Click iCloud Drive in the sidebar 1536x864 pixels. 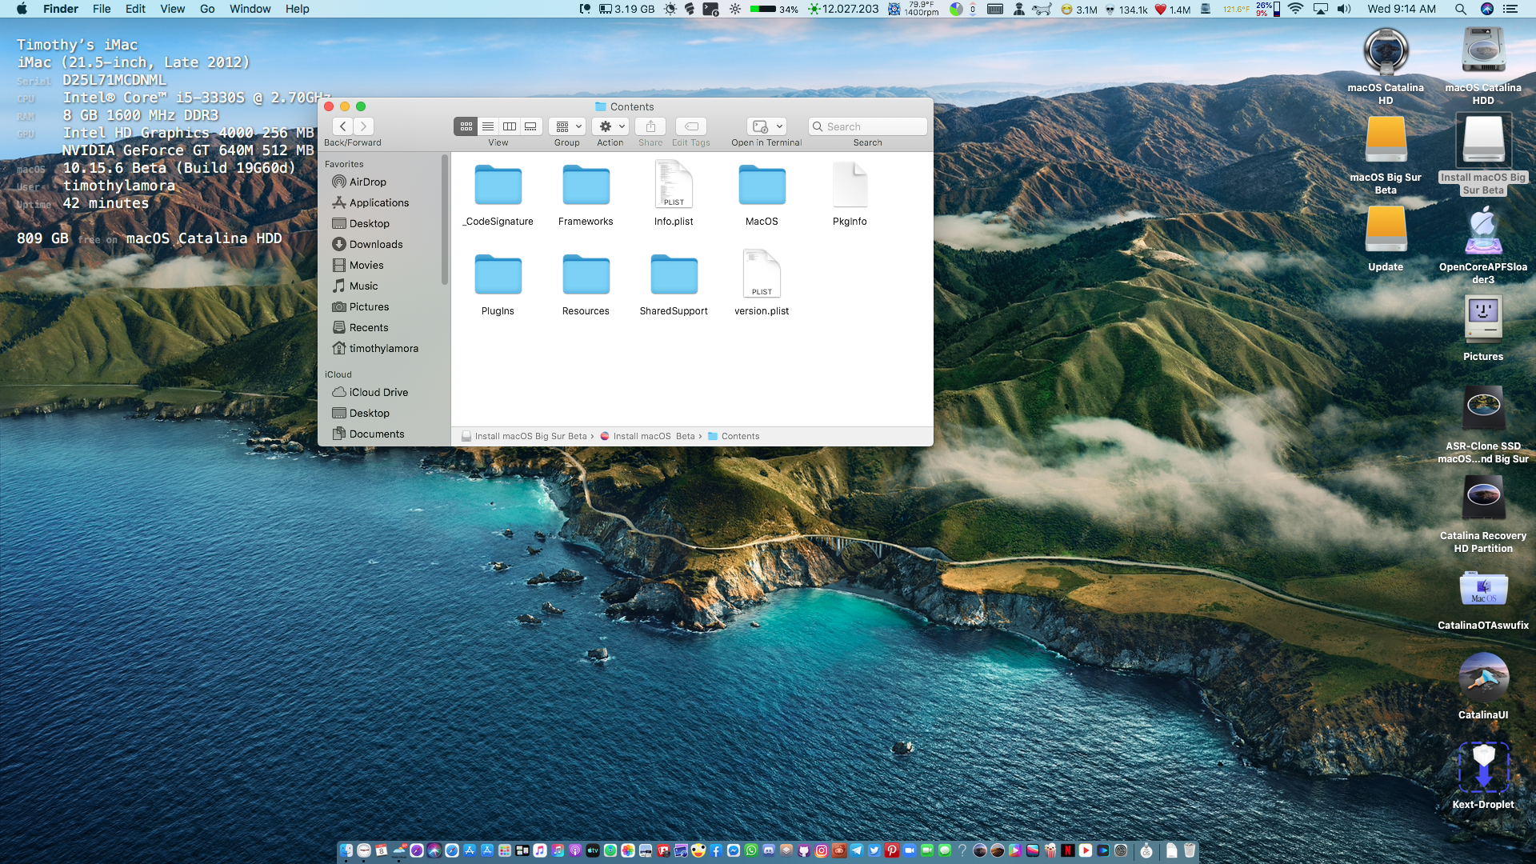378,392
